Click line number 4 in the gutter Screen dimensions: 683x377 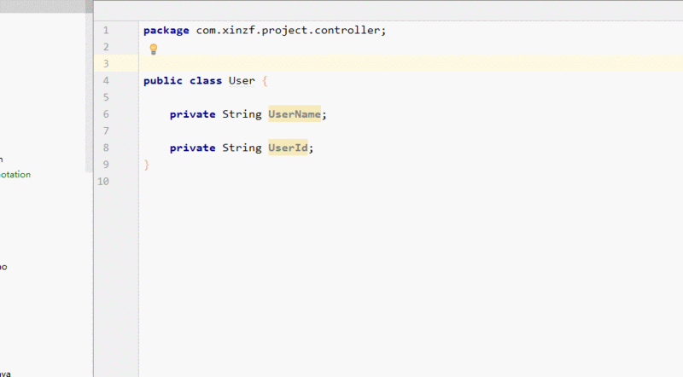pyautogui.click(x=105, y=81)
